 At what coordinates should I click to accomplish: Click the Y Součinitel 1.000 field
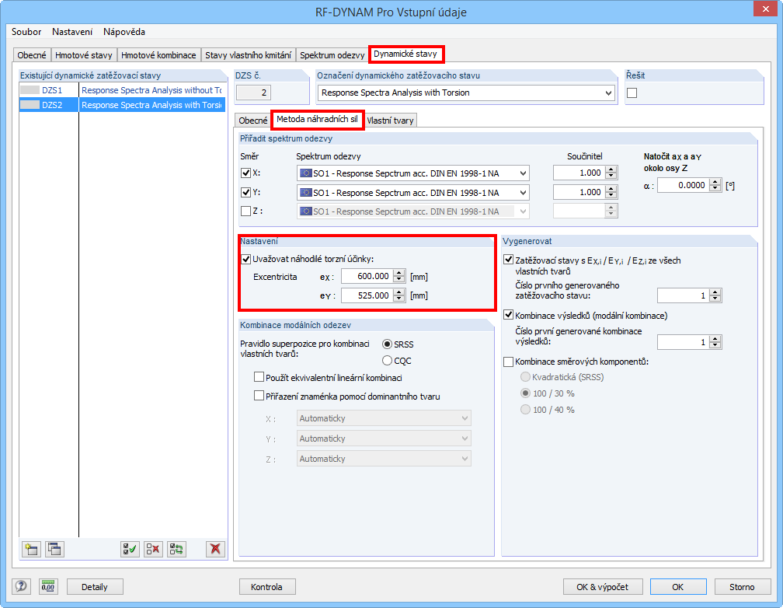click(579, 193)
